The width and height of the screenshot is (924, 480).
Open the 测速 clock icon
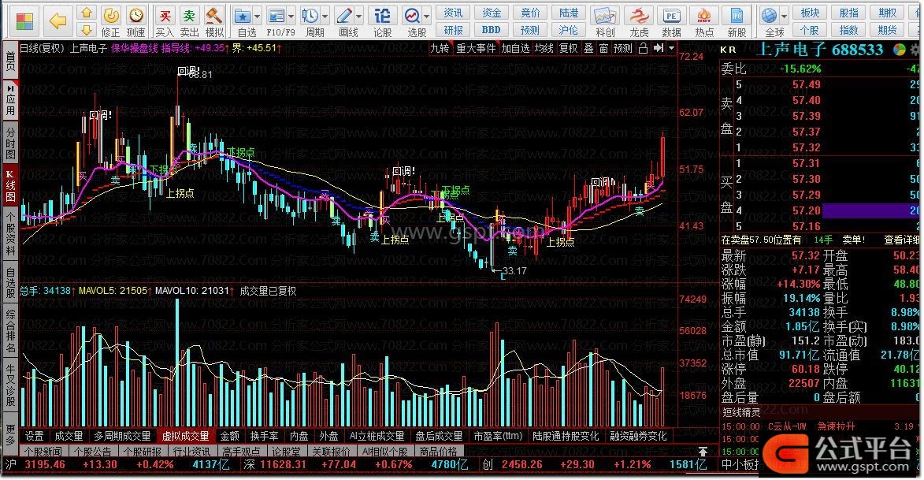[x=136, y=15]
